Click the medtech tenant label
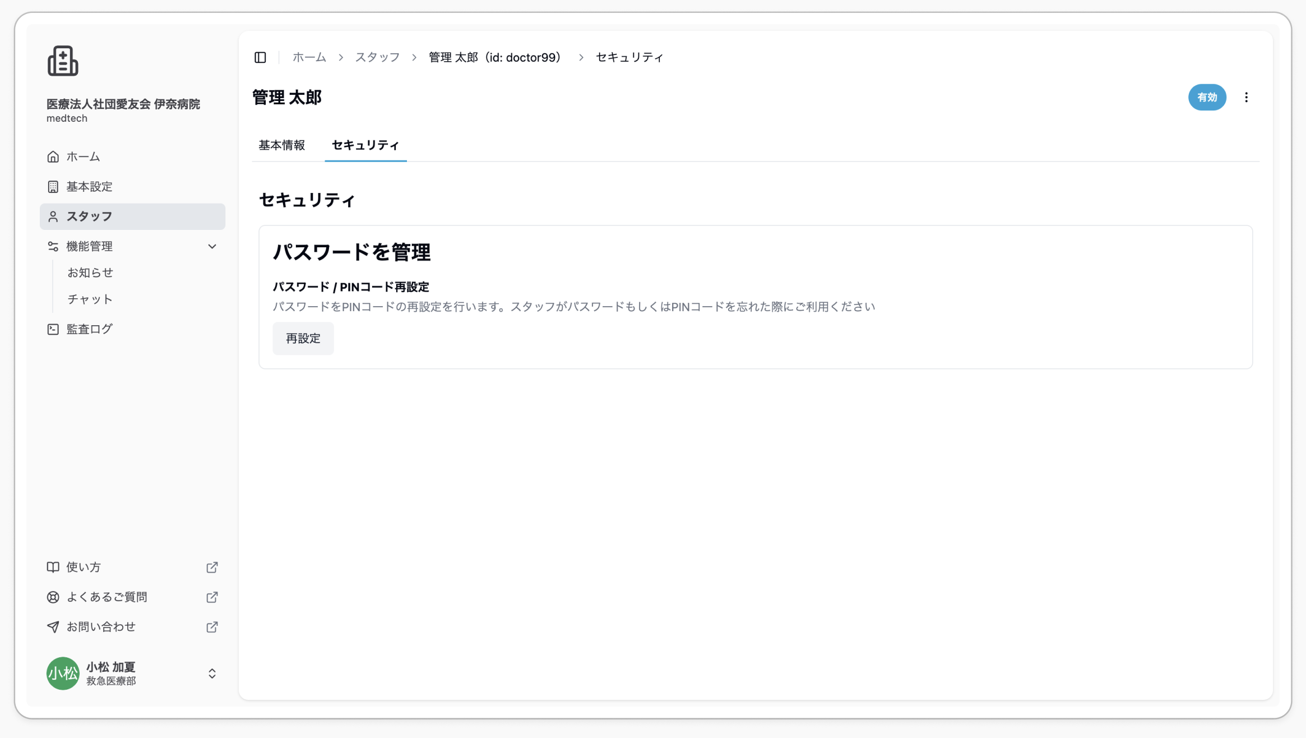This screenshot has width=1306, height=738. pyautogui.click(x=67, y=118)
